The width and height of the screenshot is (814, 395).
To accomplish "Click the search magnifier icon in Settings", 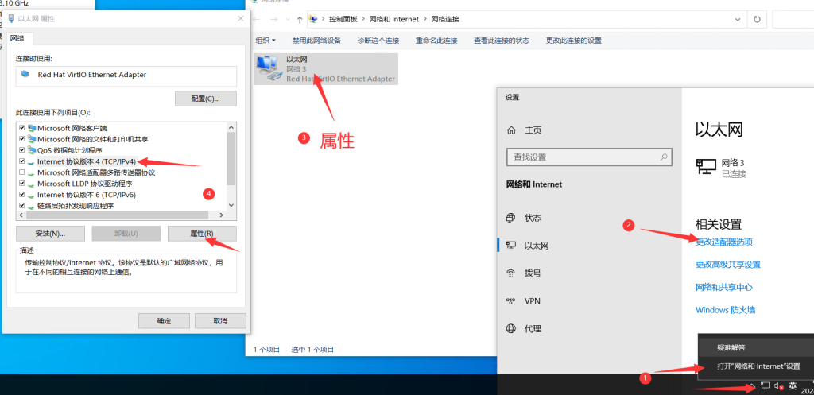I will pyautogui.click(x=664, y=157).
